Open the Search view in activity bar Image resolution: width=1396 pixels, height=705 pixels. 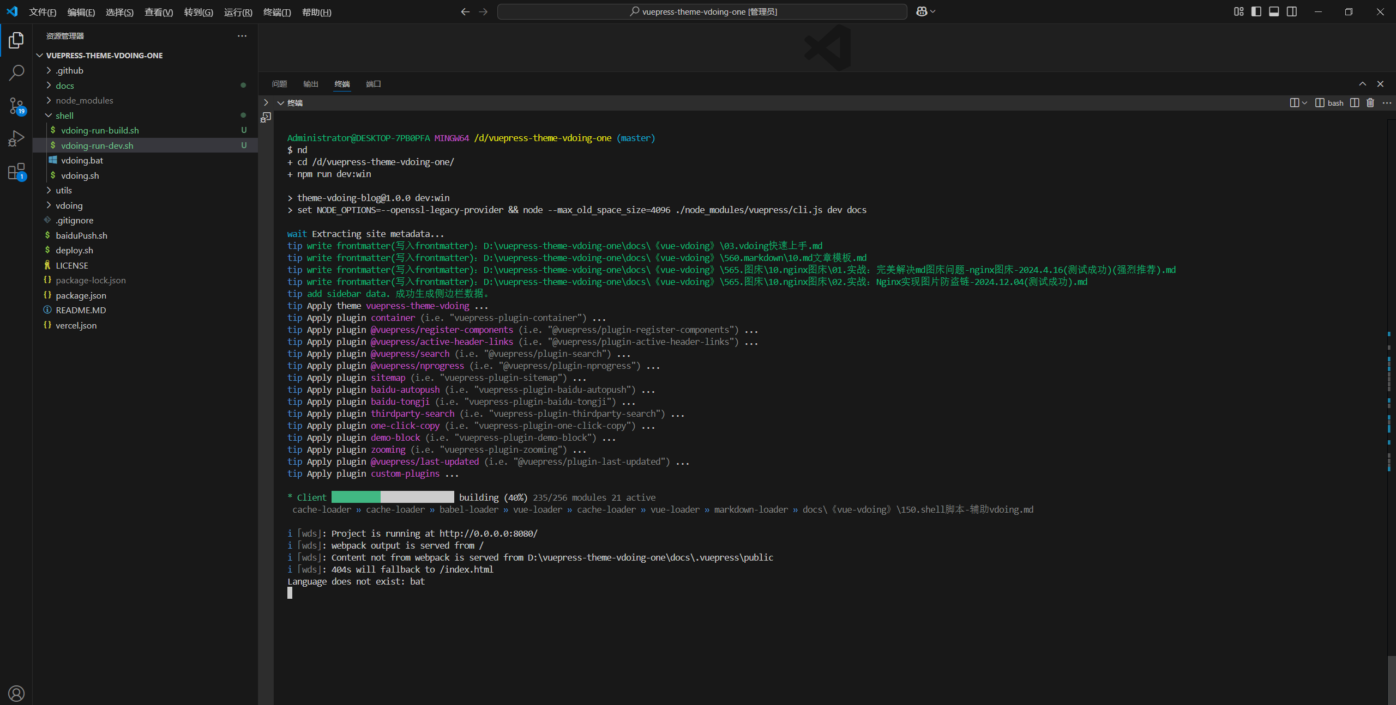(16, 72)
